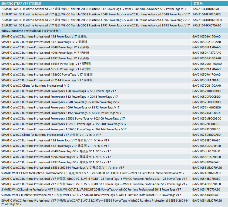Select the Powerpack 153600 -> 262144 PowerTags row

(x=64, y=129)
